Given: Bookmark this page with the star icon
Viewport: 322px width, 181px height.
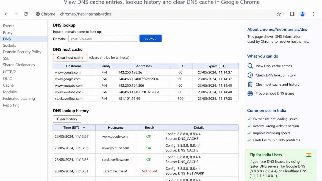Looking at the screenshot, I should (x=279, y=14).
